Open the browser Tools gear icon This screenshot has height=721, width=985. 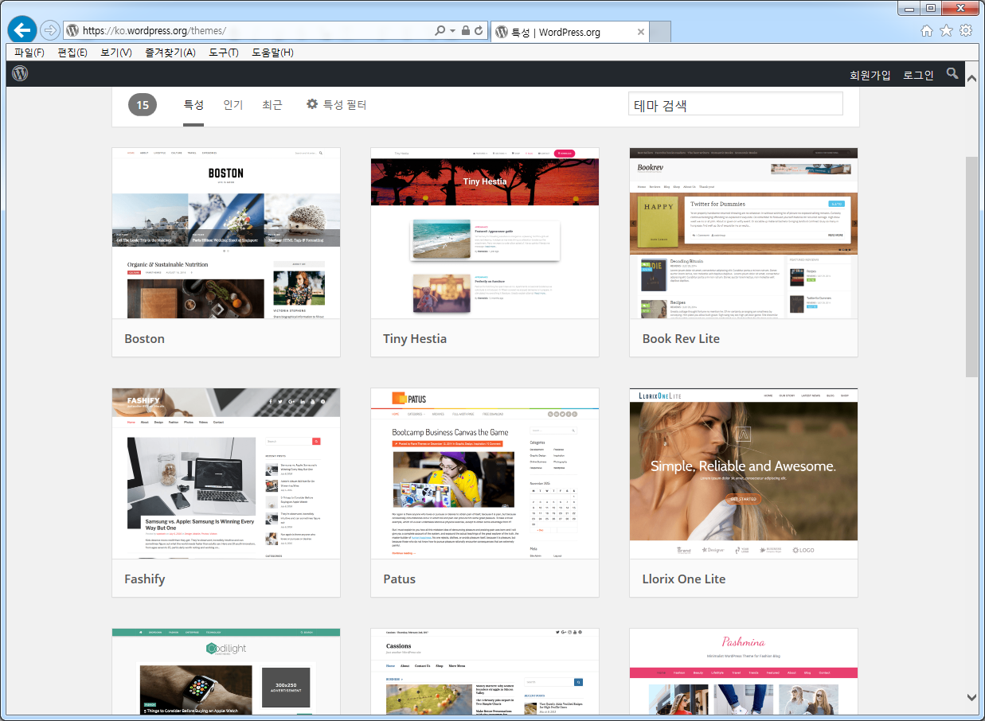point(966,31)
